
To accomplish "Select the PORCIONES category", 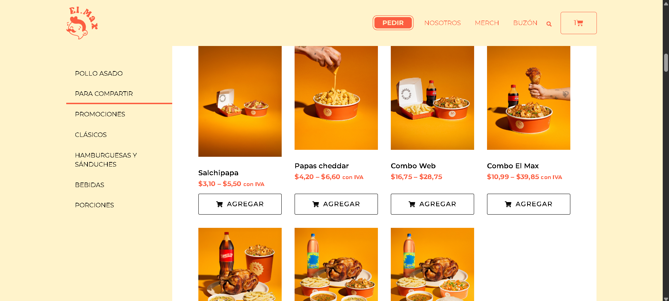I will 94,205.
